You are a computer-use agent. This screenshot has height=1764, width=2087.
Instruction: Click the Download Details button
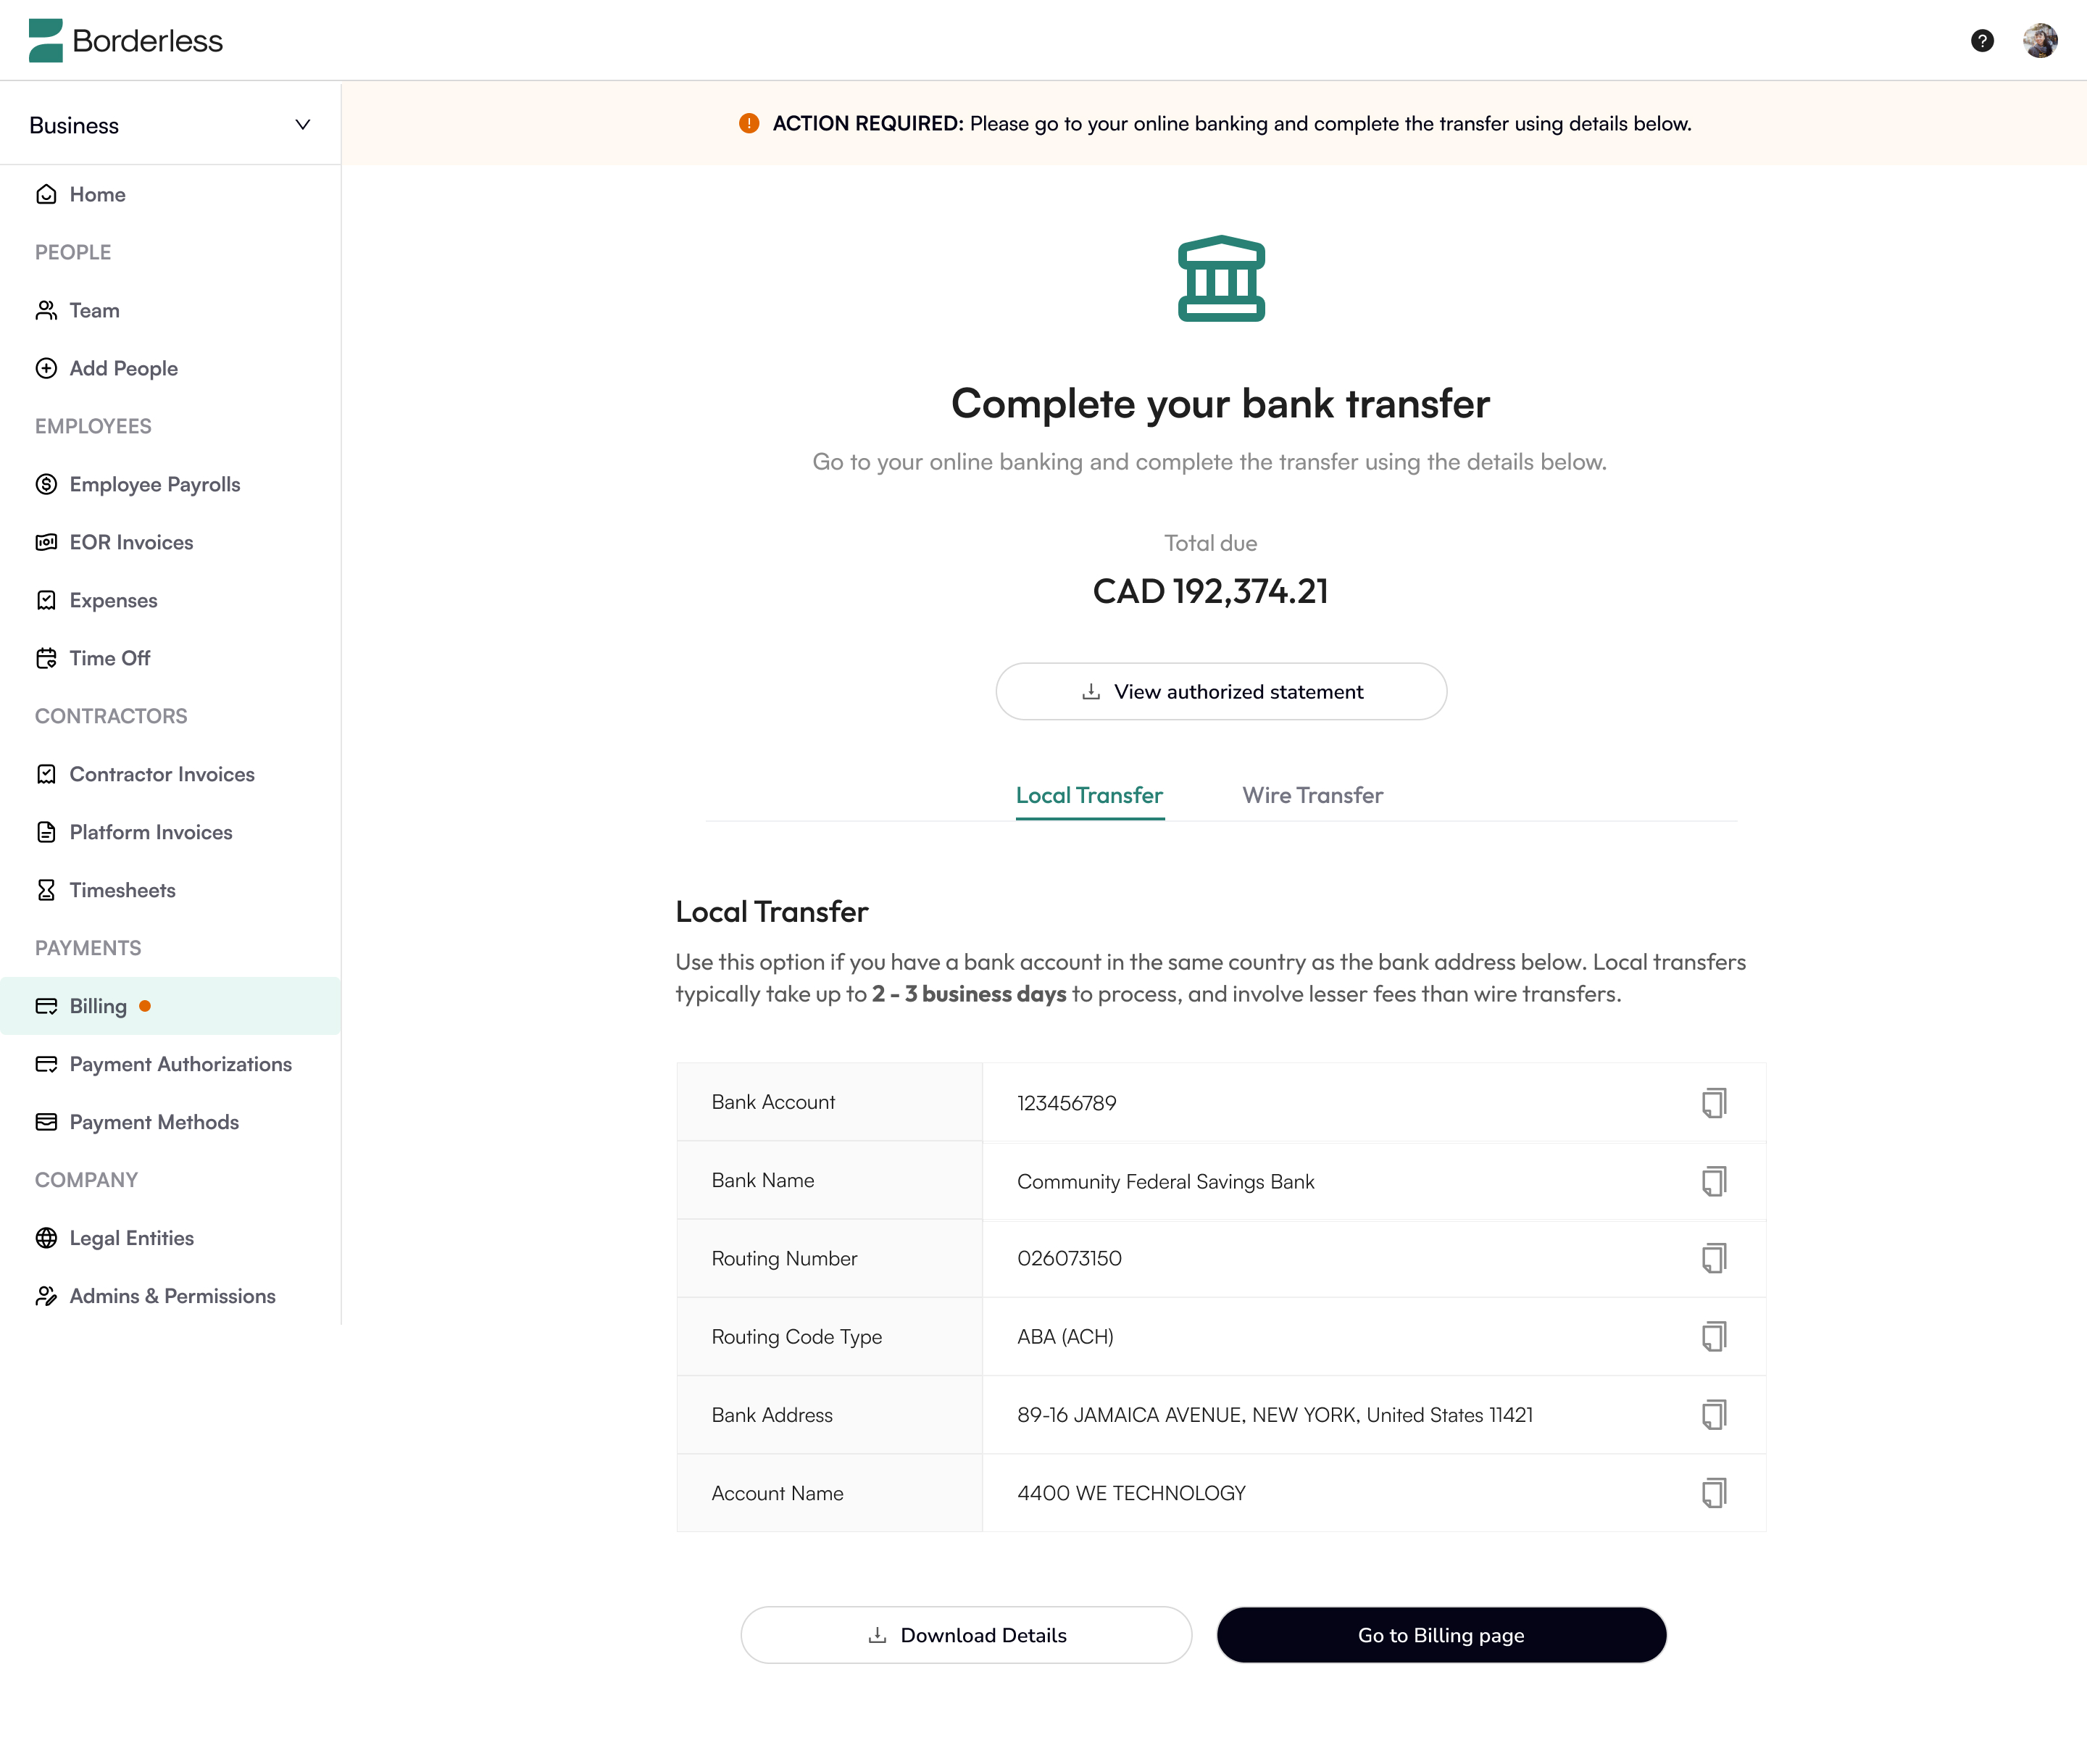tap(966, 1635)
